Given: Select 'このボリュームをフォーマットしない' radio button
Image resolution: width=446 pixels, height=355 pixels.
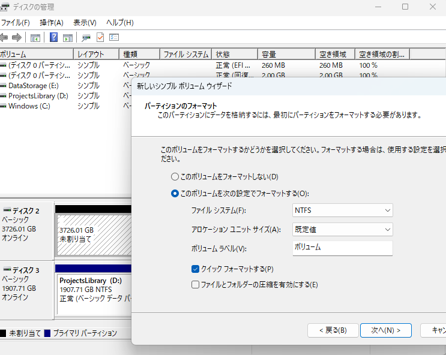Looking at the screenshot, I should (x=175, y=177).
